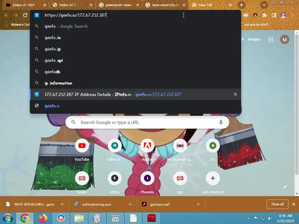The image size is (299, 224).
Task: Select ip information suggestion
Action: click(x=135, y=83)
